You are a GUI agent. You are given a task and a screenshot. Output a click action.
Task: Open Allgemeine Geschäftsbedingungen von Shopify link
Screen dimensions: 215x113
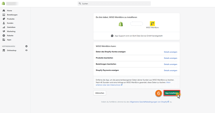click(150, 102)
